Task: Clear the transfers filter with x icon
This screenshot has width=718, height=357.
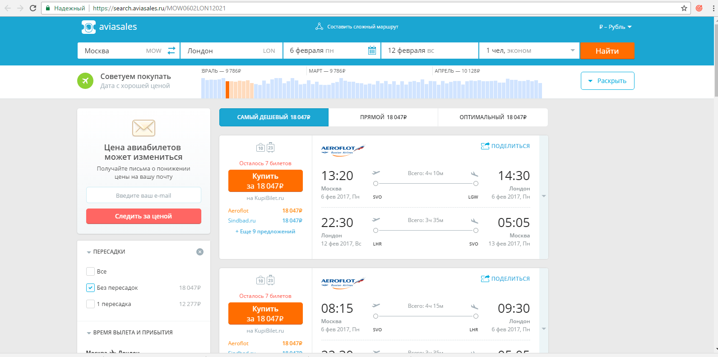Action: pos(200,252)
